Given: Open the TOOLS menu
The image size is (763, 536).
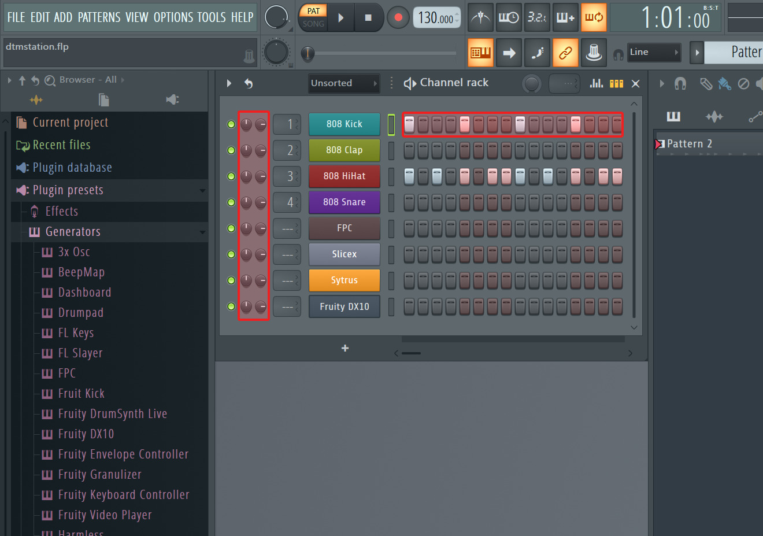Looking at the screenshot, I should pos(212,17).
